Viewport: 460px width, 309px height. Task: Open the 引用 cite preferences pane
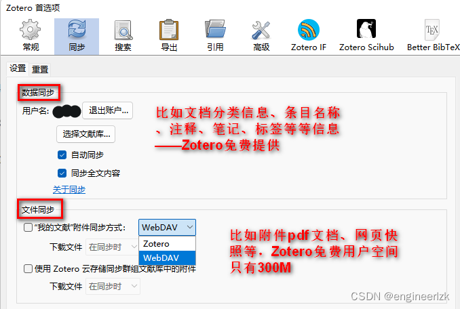point(215,36)
